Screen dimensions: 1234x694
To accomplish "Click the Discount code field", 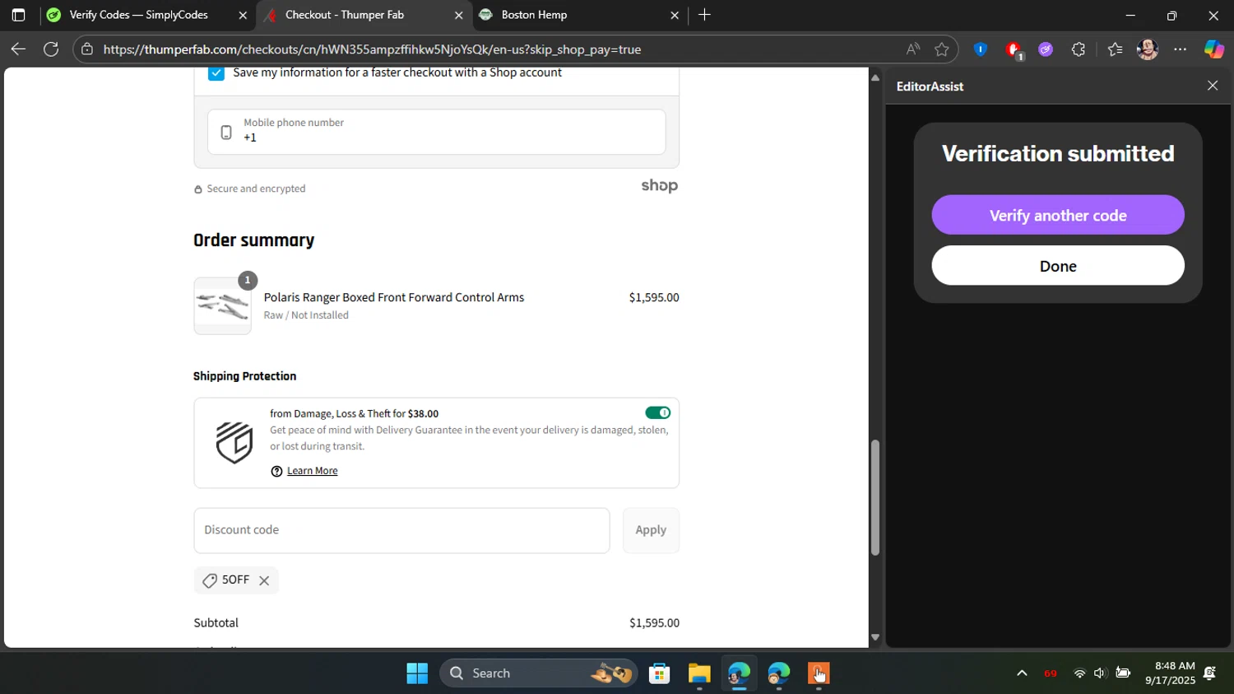I will 401,530.
